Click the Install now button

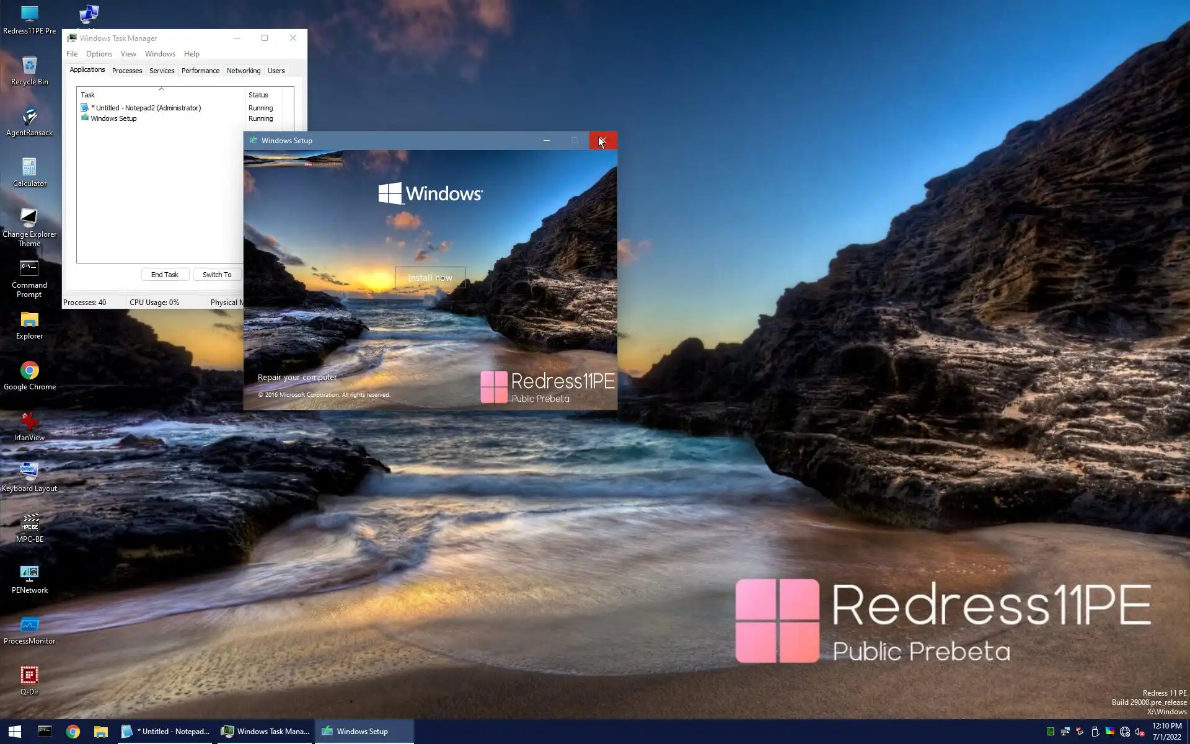[430, 278]
